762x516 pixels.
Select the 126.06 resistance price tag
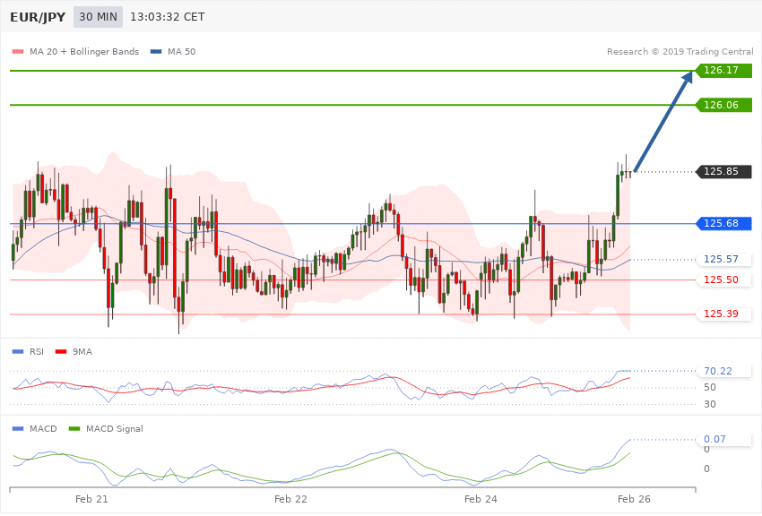[x=723, y=105]
